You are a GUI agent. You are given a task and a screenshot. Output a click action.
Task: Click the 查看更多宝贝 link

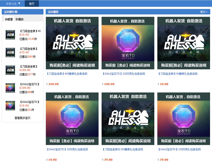[22, 118]
